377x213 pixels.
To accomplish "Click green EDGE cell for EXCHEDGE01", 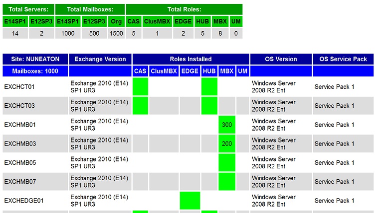I will (189, 201).
